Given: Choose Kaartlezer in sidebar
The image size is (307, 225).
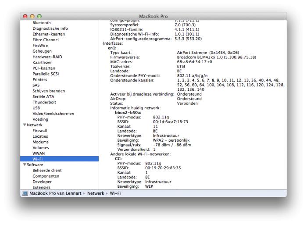Looking at the screenshot, I should (42, 62).
